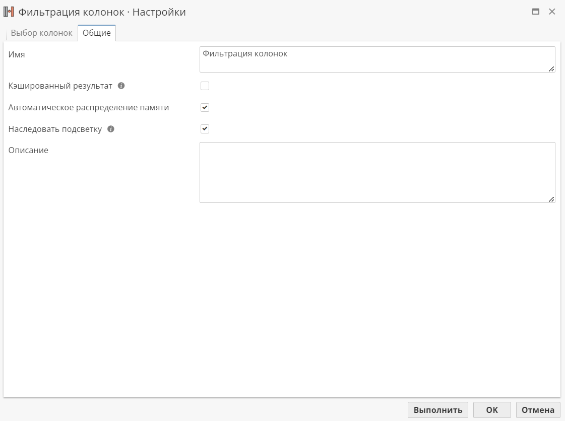Maximize the settings dialog window
565x421 pixels.
pos(536,12)
